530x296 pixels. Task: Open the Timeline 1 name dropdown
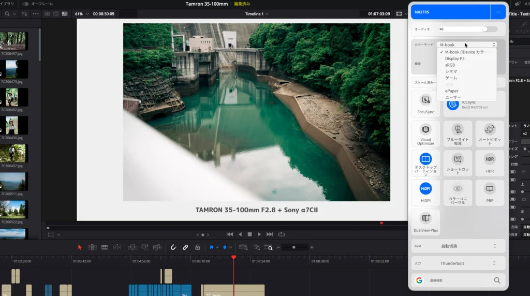tap(257, 14)
